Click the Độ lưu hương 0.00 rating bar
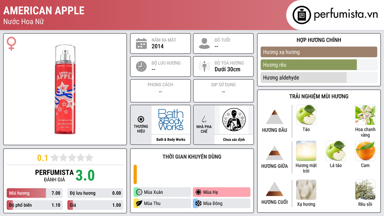 coord(95,193)
